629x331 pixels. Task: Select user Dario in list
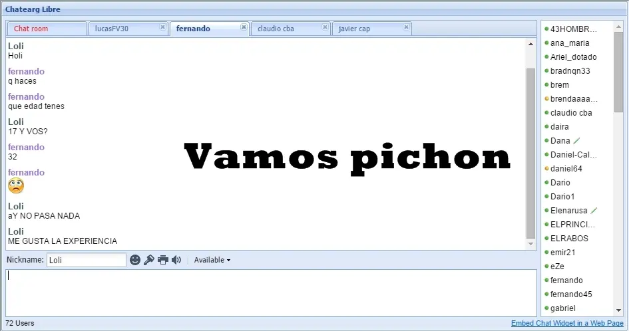tap(560, 183)
